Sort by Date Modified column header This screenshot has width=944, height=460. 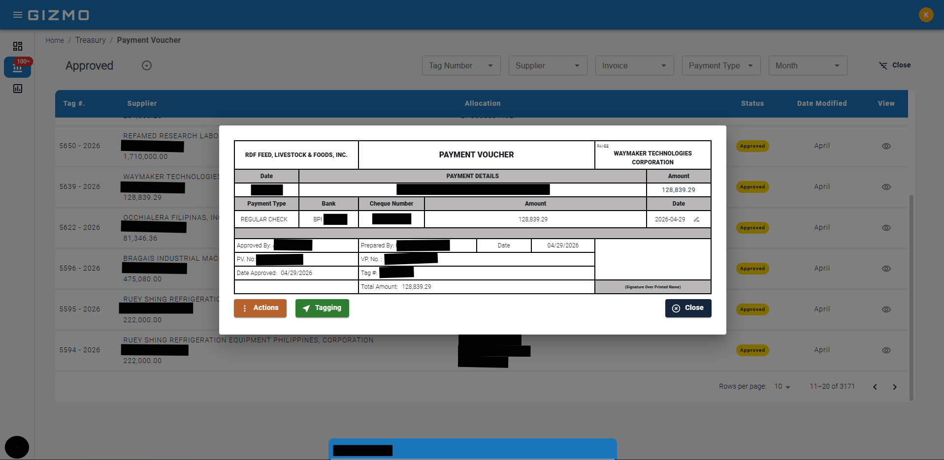click(x=822, y=103)
